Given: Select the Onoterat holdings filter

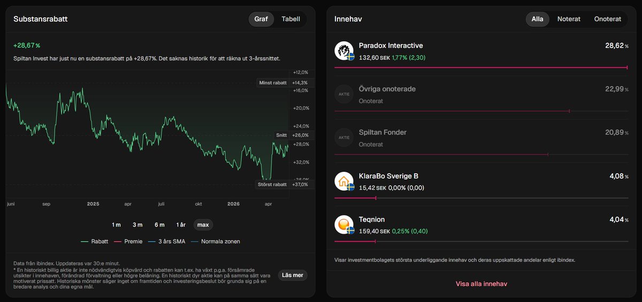Looking at the screenshot, I should pyautogui.click(x=608, y=19).
